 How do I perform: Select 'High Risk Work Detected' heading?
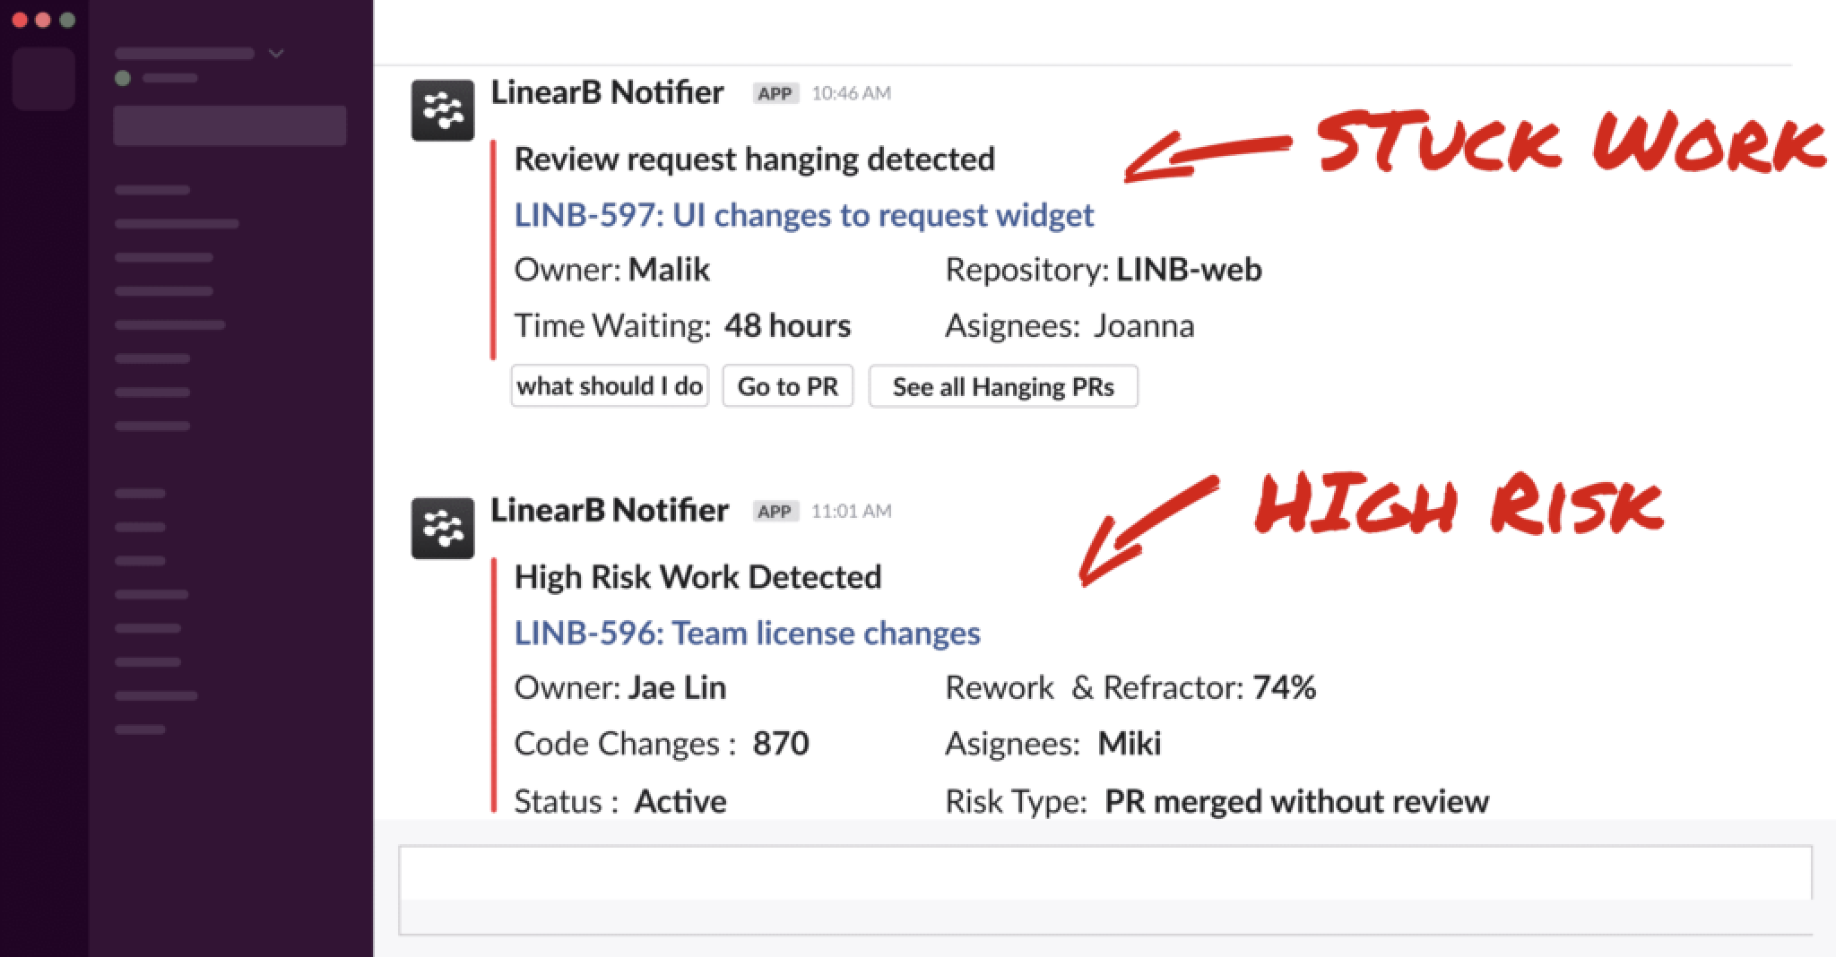pyautogui.click(x=697, y=576)
